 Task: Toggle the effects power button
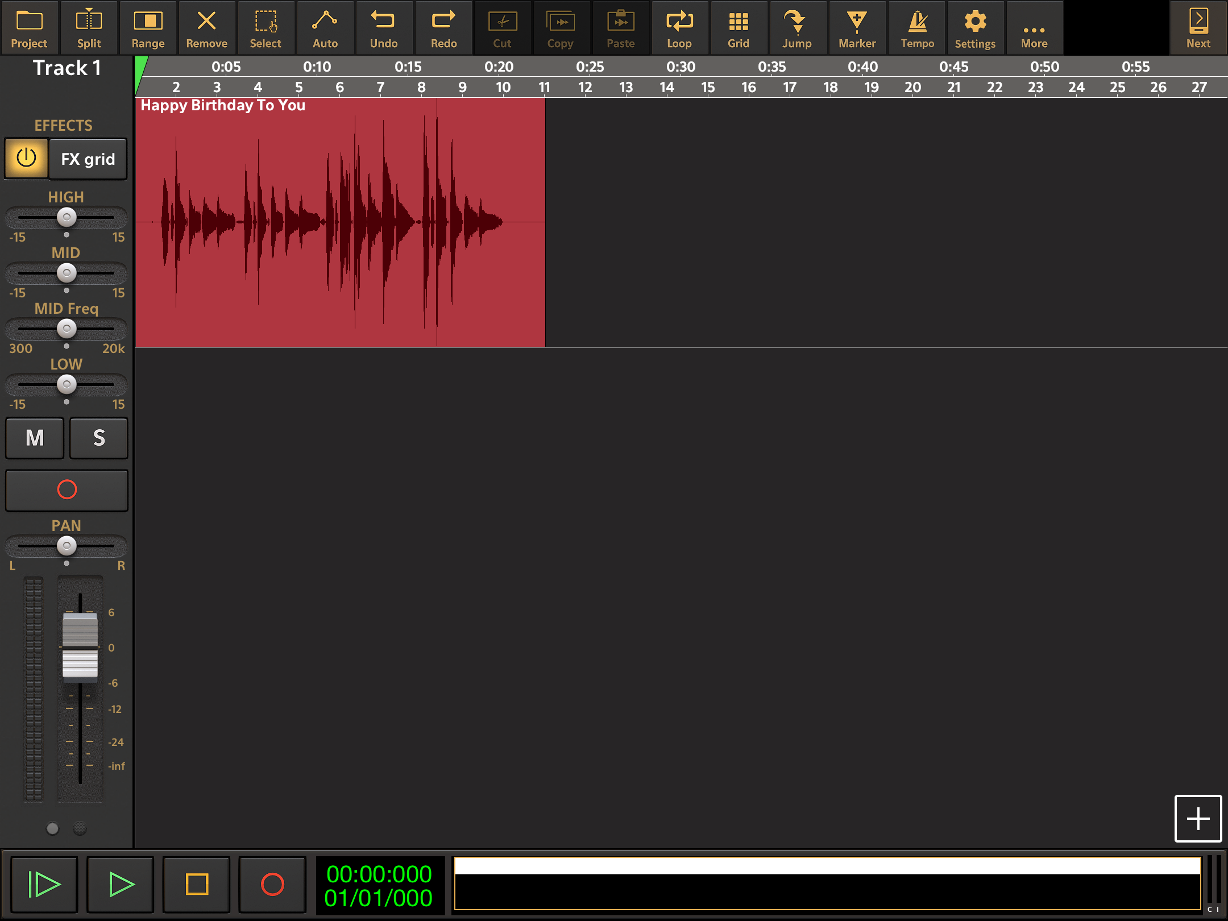26,159
